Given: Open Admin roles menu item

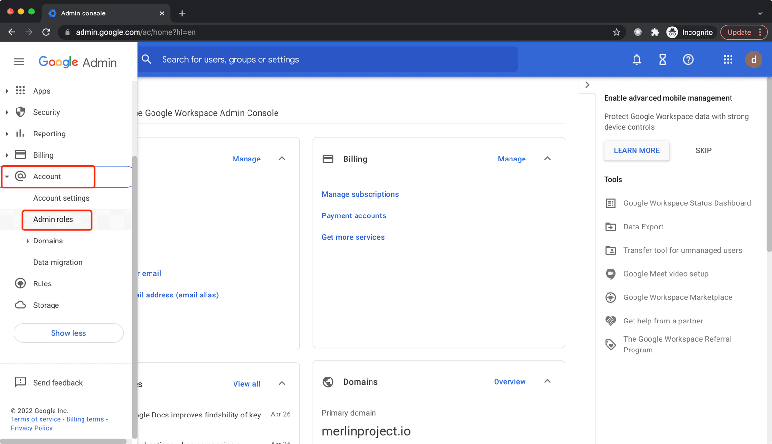Looking at the screenshot, I should [x=53, y=219].
